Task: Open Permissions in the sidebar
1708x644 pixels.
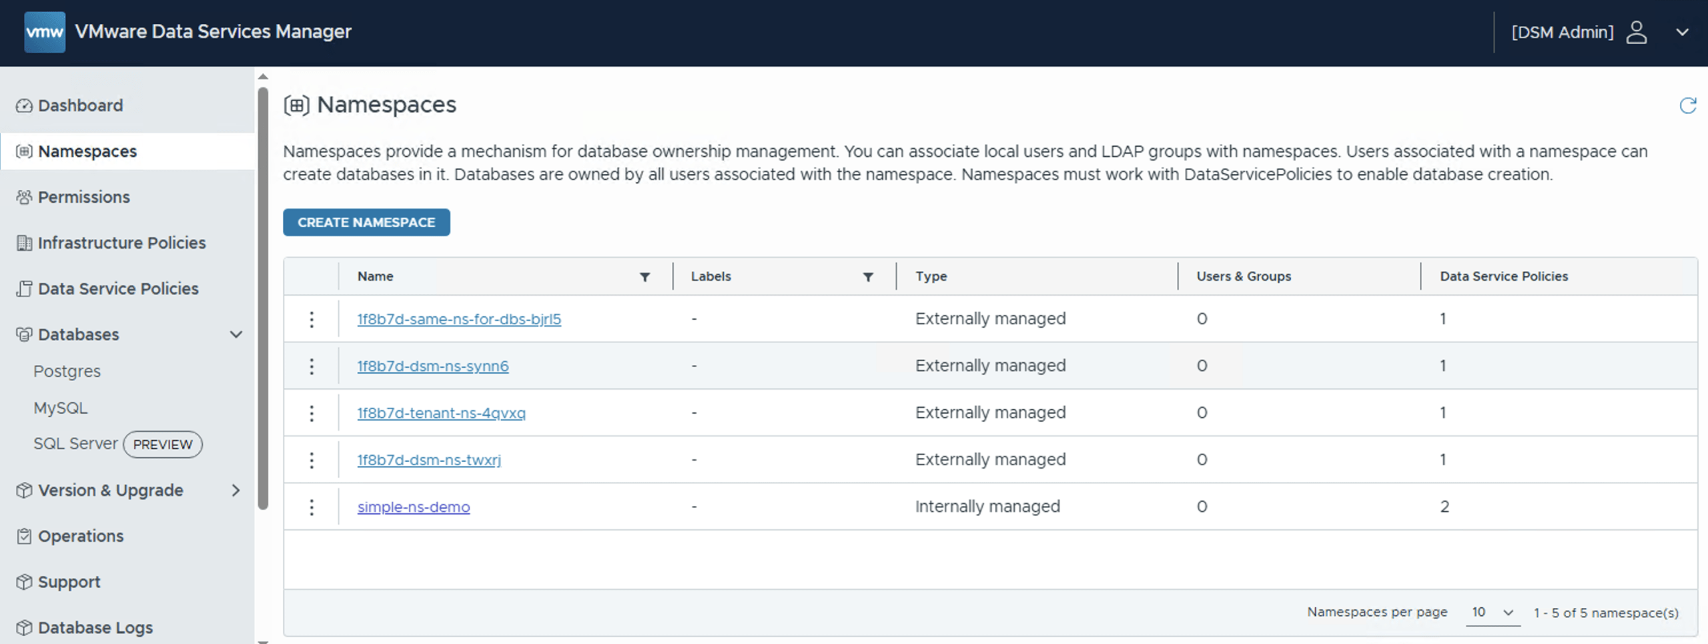Action: tap(83, 197)
